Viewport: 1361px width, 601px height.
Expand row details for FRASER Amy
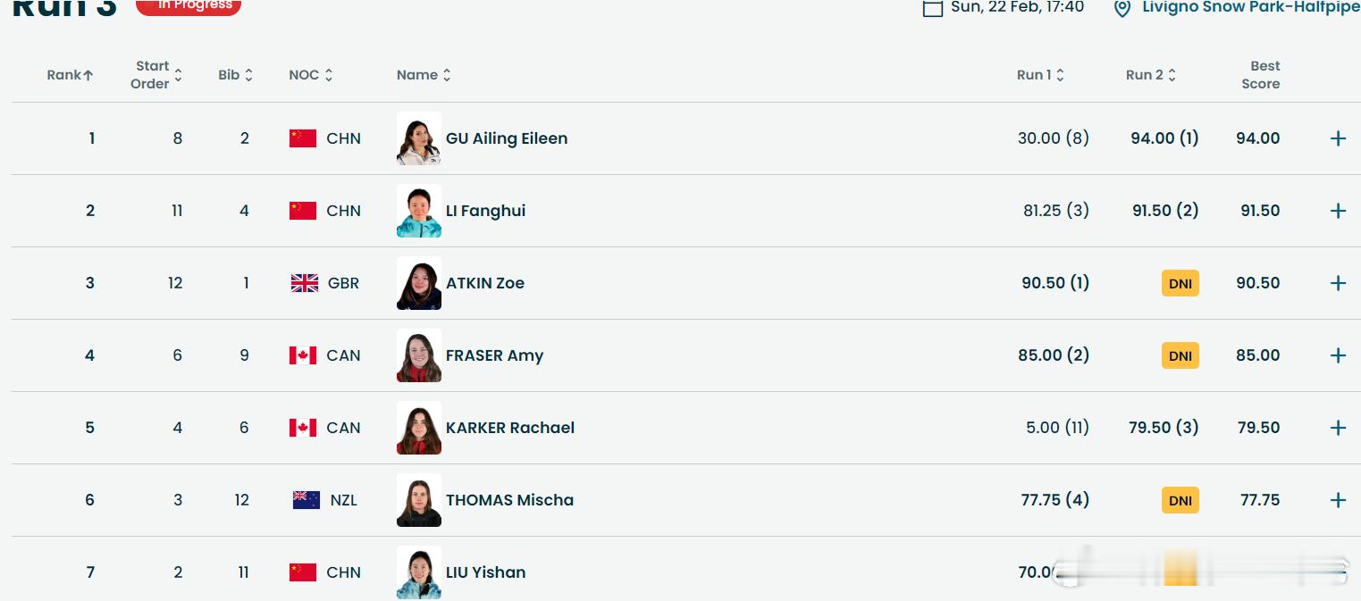[x=1338, y=355]
